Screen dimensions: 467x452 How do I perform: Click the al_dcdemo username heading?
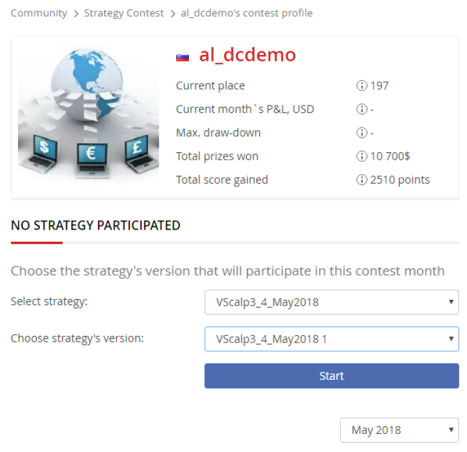(x=248, y=55)
